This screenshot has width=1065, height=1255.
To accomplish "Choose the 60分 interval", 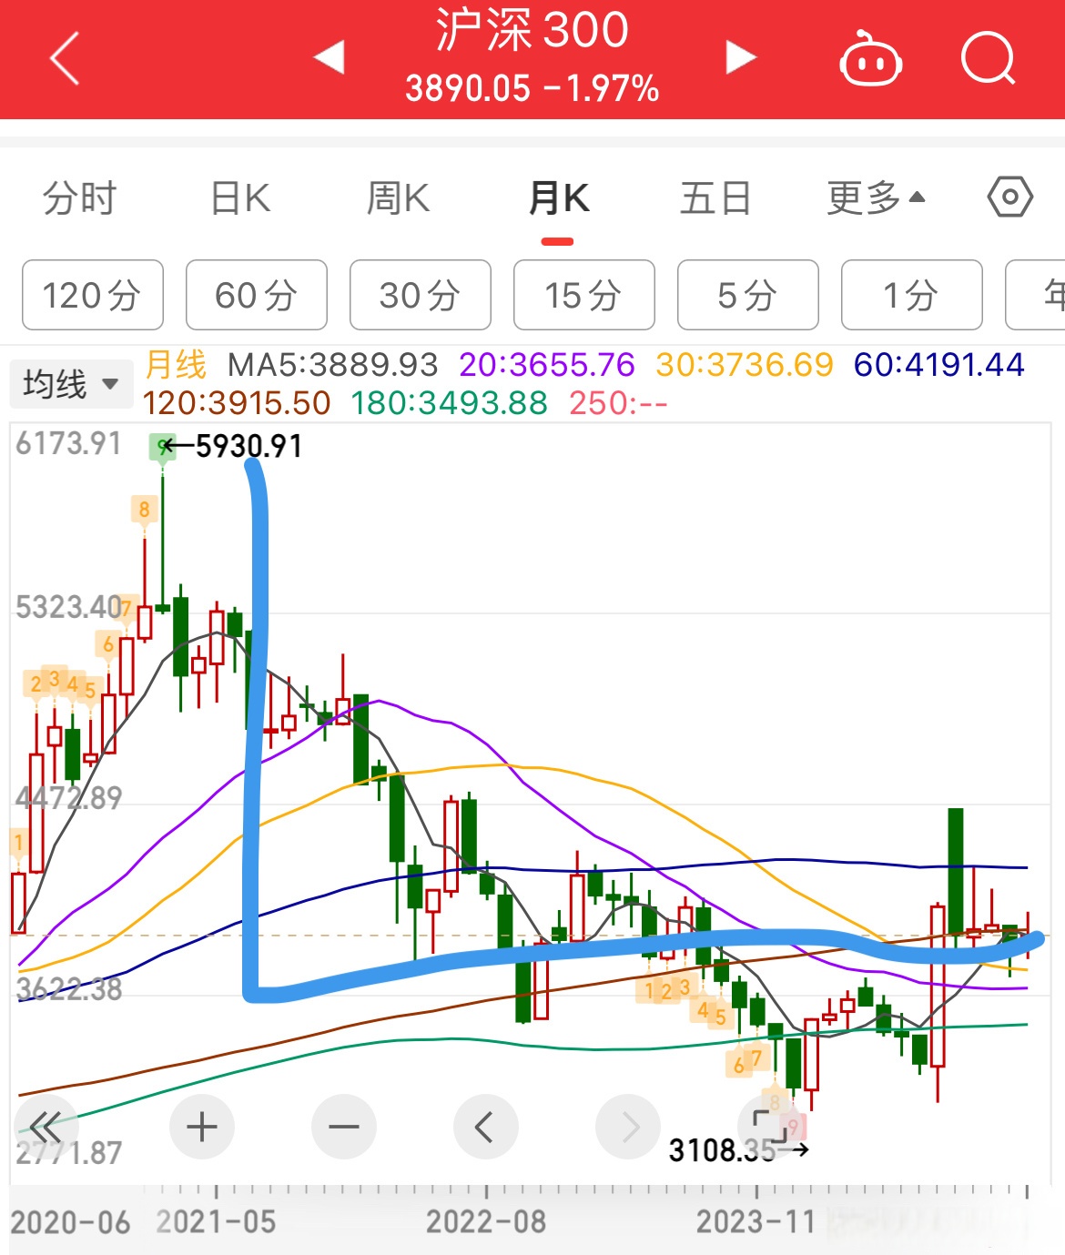I will [x=257, y=295].
